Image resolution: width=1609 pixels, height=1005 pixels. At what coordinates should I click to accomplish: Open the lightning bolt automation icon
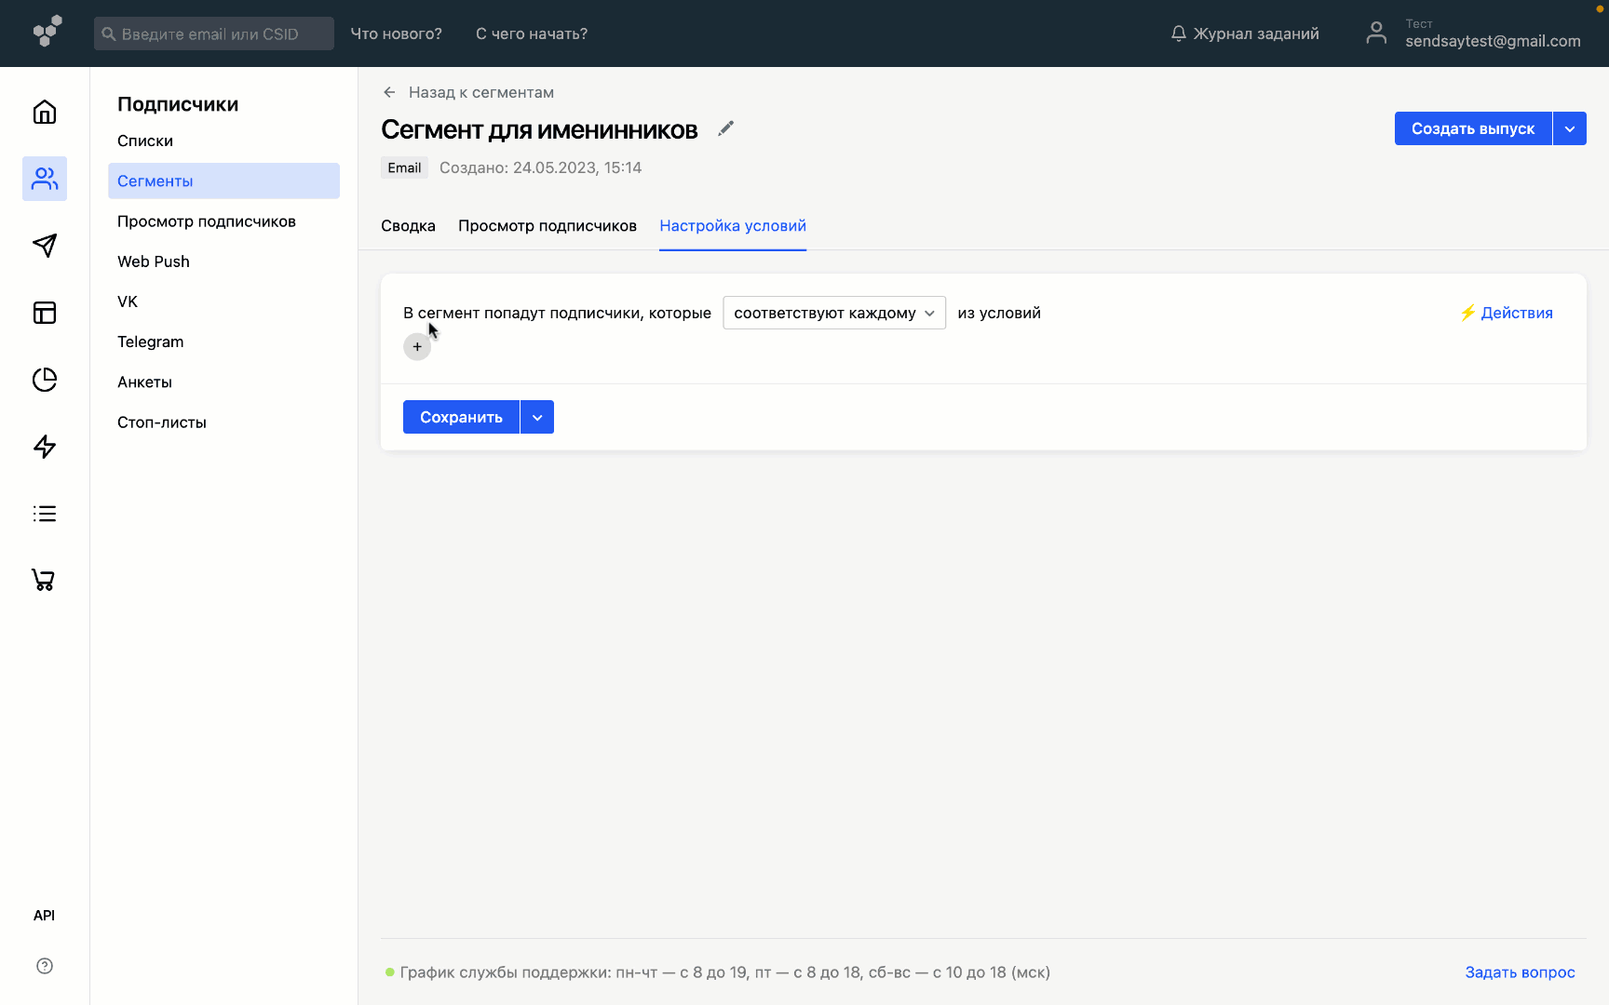pyautogui.click(x=45, y=447)
